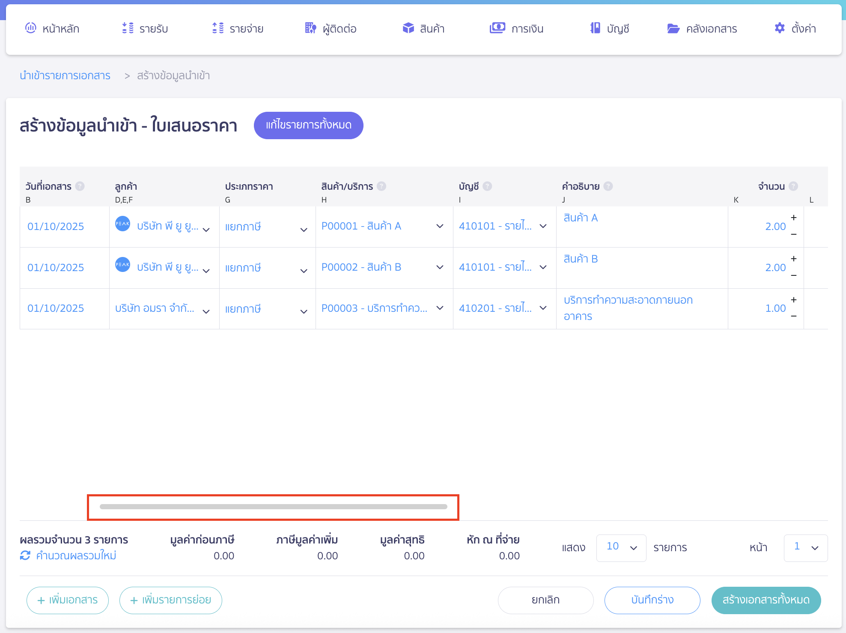The width and height of the screenshot is (846, 633).
Task: Click help icon next to บัญชี header
Action: [x=487, y=186]
